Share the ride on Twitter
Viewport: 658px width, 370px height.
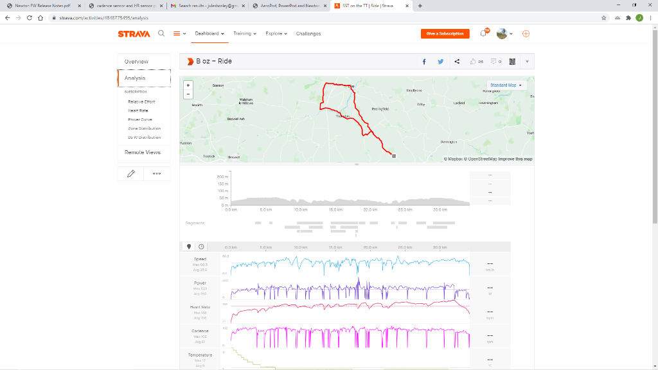coord(441,62)
